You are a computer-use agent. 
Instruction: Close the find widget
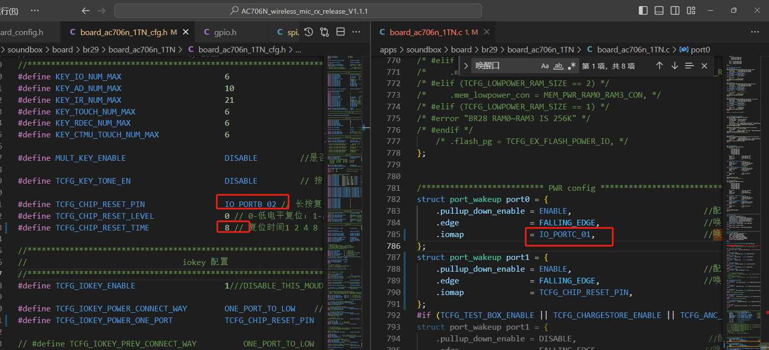(704, 66)
